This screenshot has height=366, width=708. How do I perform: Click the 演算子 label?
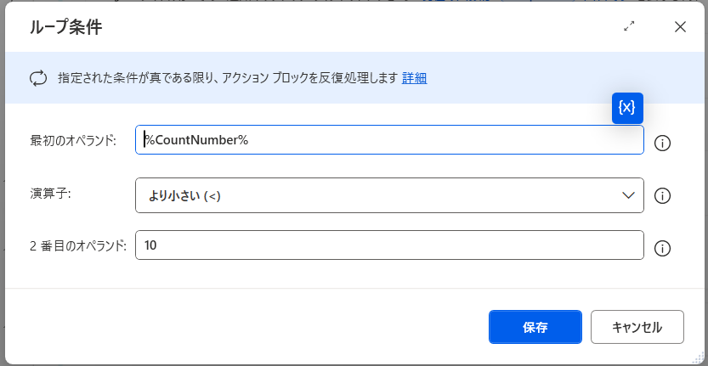tap(49, 194)
